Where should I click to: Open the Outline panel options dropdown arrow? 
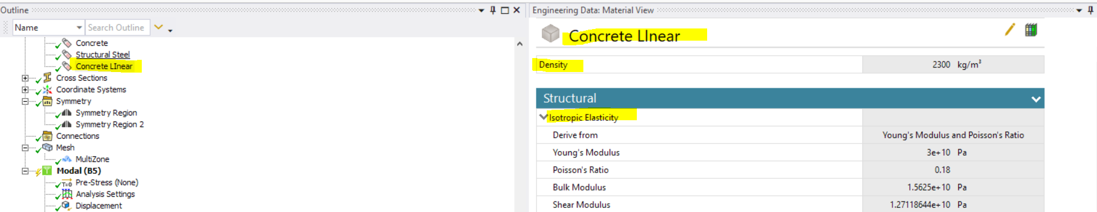[481, 10]
